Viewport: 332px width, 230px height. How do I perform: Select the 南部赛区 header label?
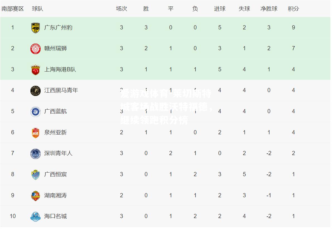(x=13, y=9)
